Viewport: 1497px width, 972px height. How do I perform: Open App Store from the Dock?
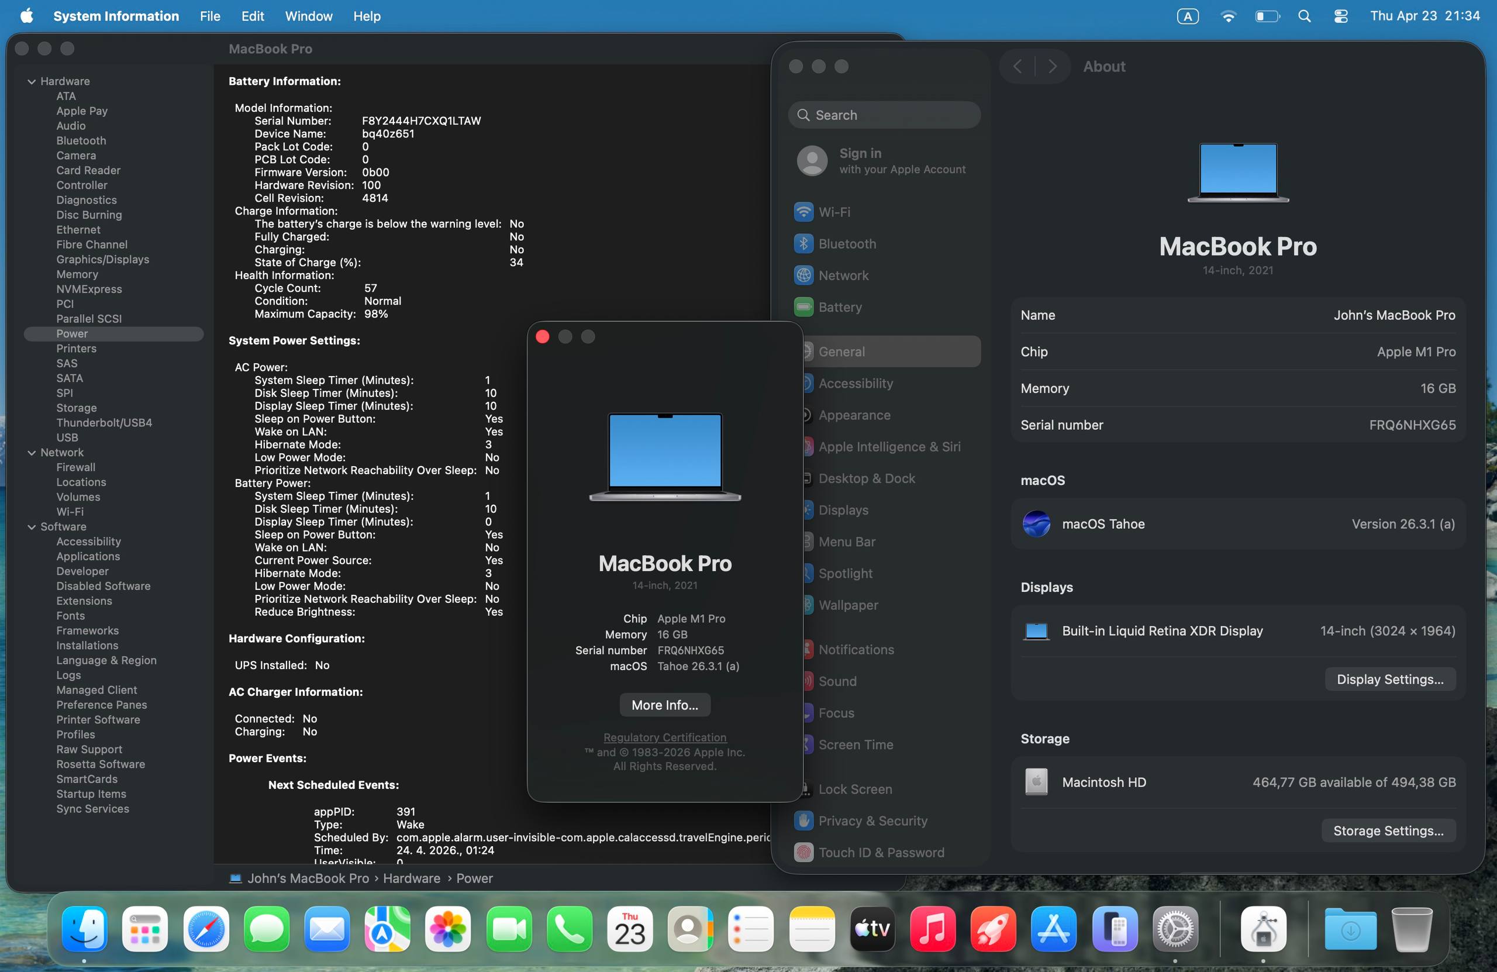click(1054, 929)
